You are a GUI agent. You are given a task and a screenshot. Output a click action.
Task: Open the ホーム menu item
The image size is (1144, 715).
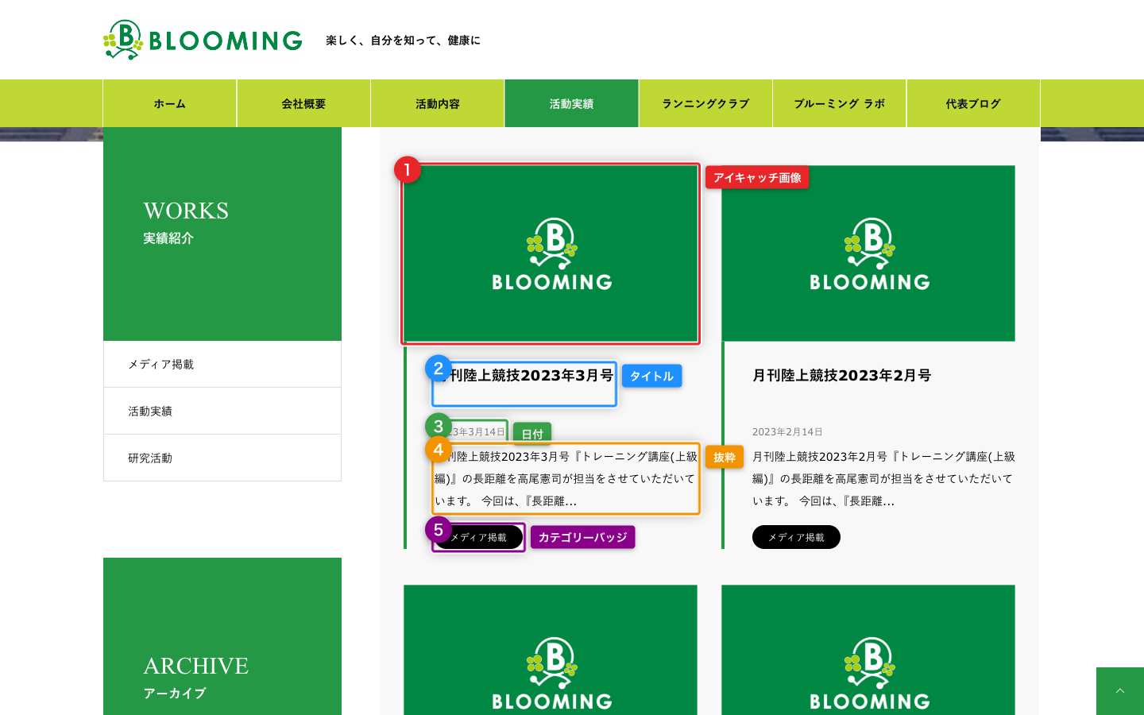tap(170, 103)
